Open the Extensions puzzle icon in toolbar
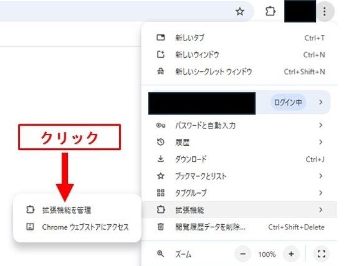Image resolution: width=349 pixels, height=266 pixels. click(270, 11)
